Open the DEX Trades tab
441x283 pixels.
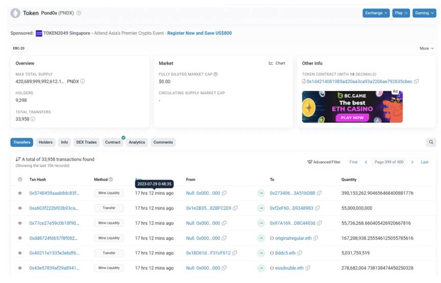click(x=86, y=142)
